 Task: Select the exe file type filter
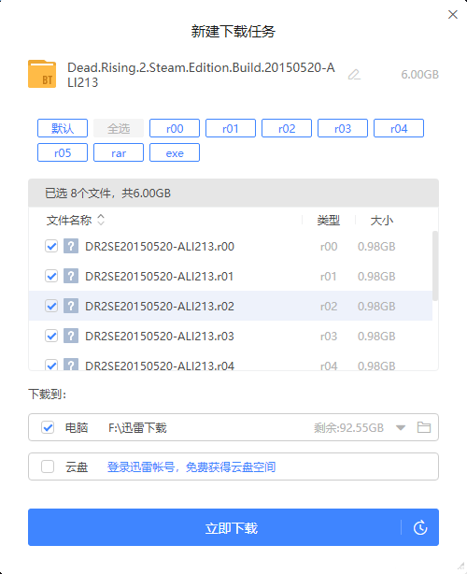point(175,152)
